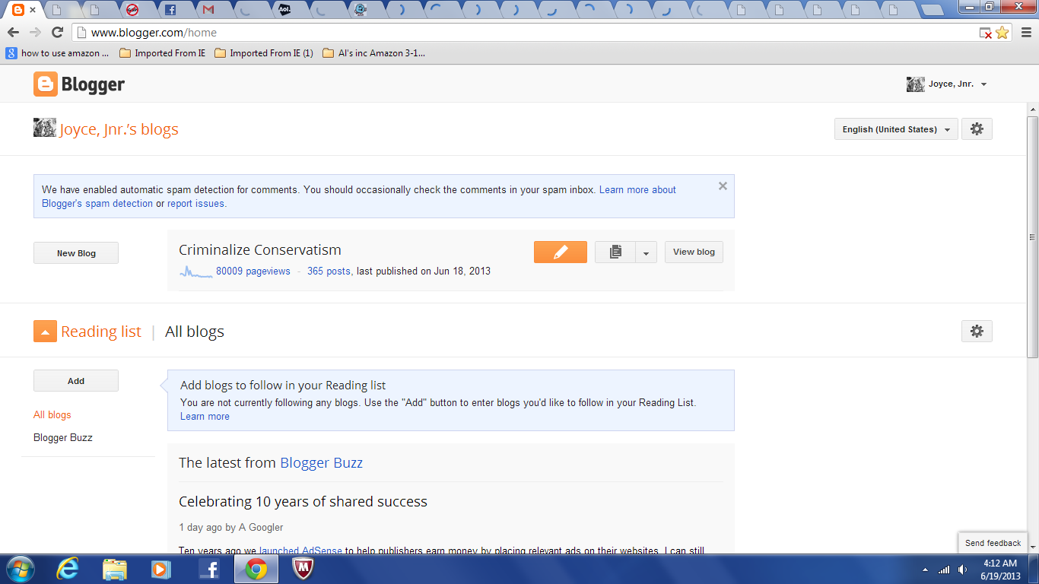The image size is (1039, 584).
Task: Open Windows Start menu
Action: [x=19, y=569]
